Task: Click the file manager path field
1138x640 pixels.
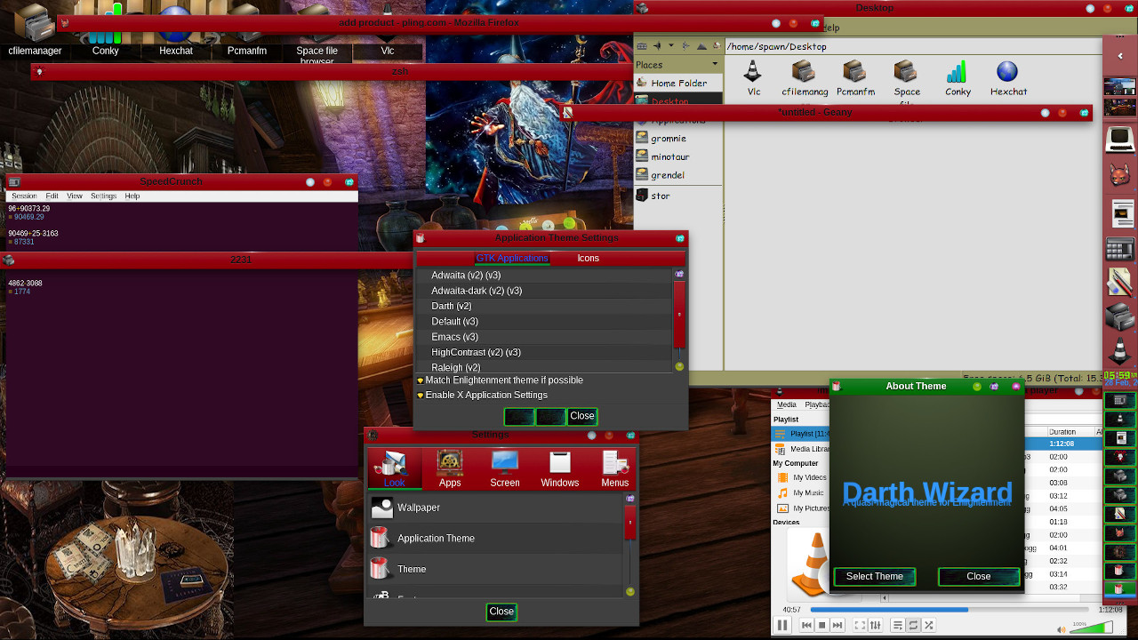Action: [912, 46]
